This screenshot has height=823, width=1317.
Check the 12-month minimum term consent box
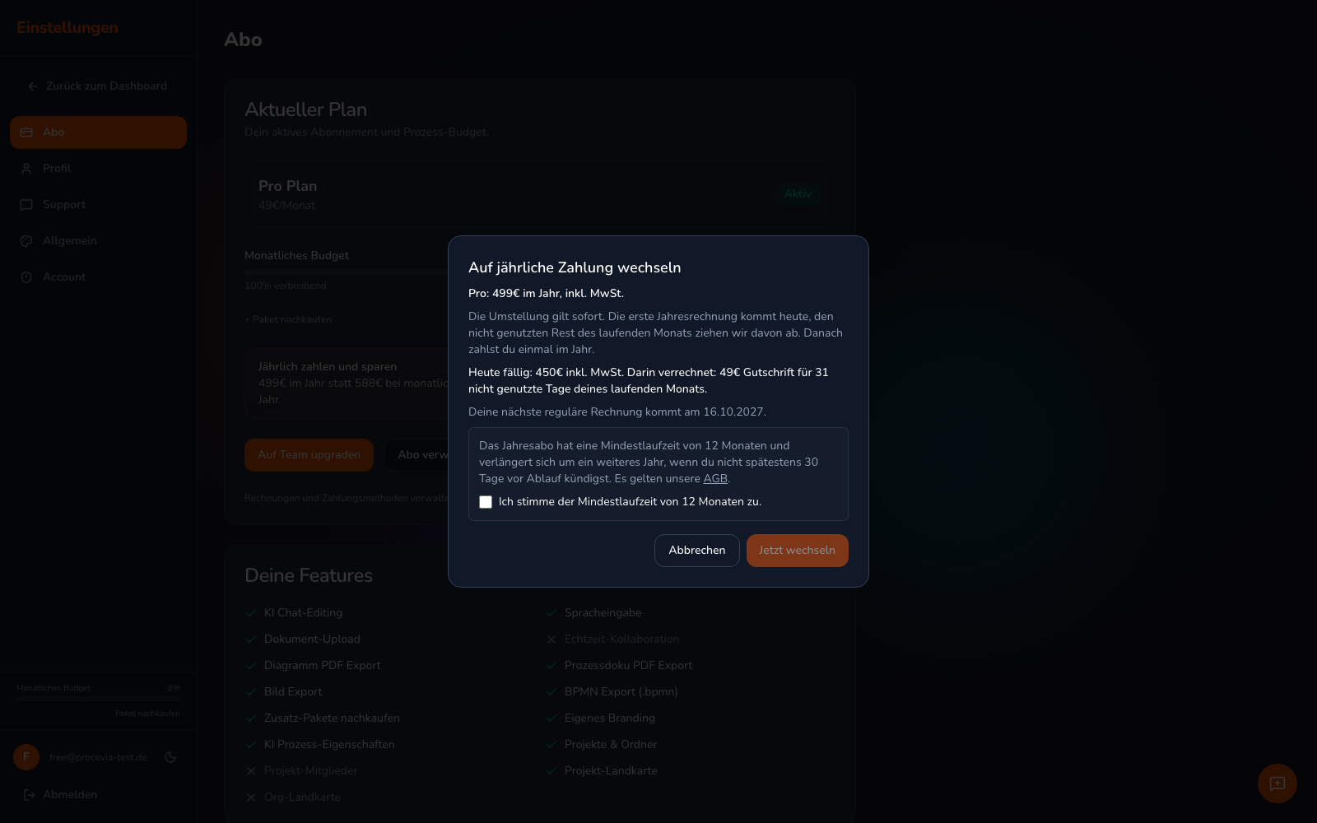click(x=486, y=502)
